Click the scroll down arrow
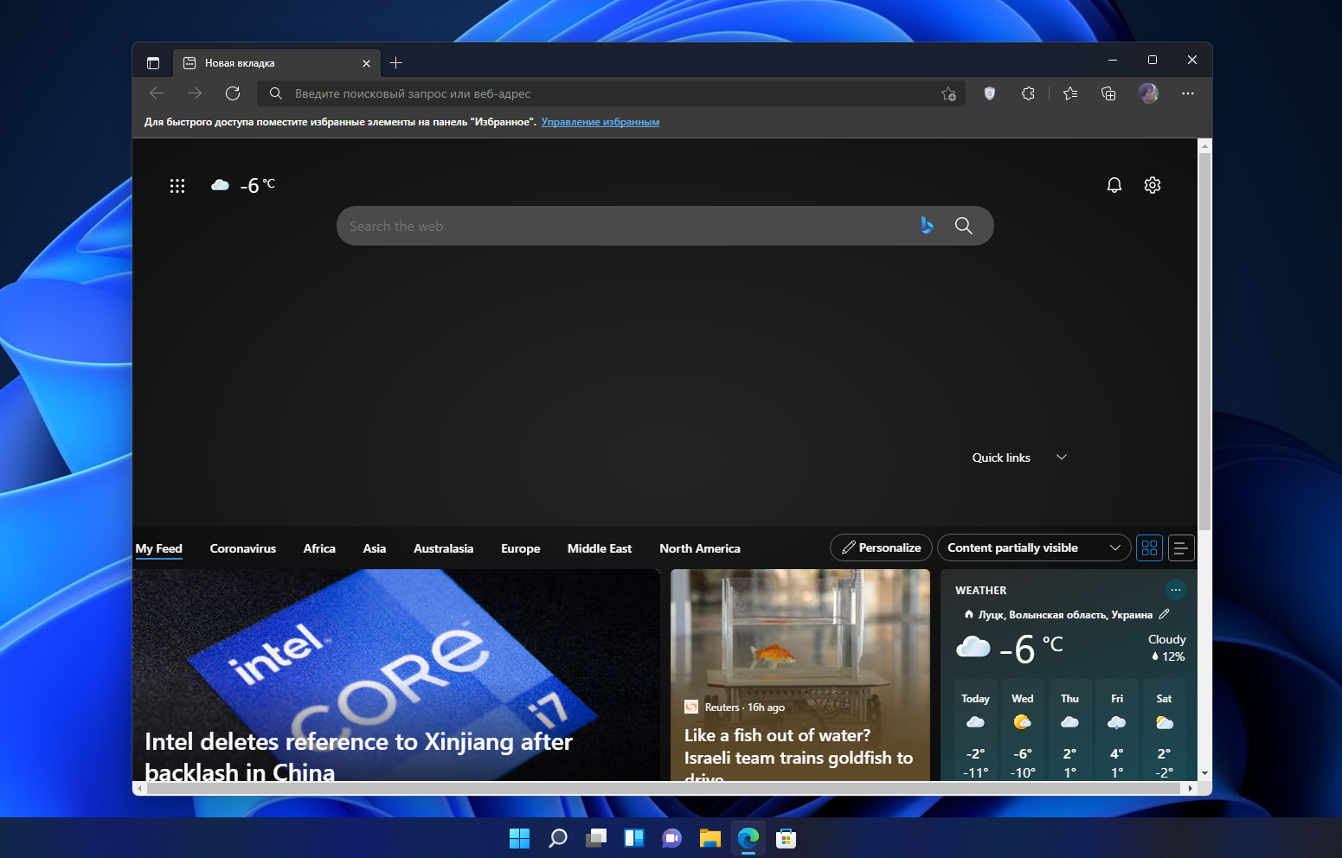1342x858 pixels. pyautogui.click(x=1204, y=773)
